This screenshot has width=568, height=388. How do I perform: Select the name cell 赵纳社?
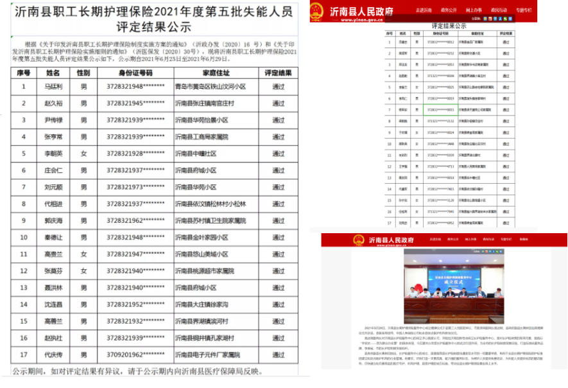click(53, 339)
